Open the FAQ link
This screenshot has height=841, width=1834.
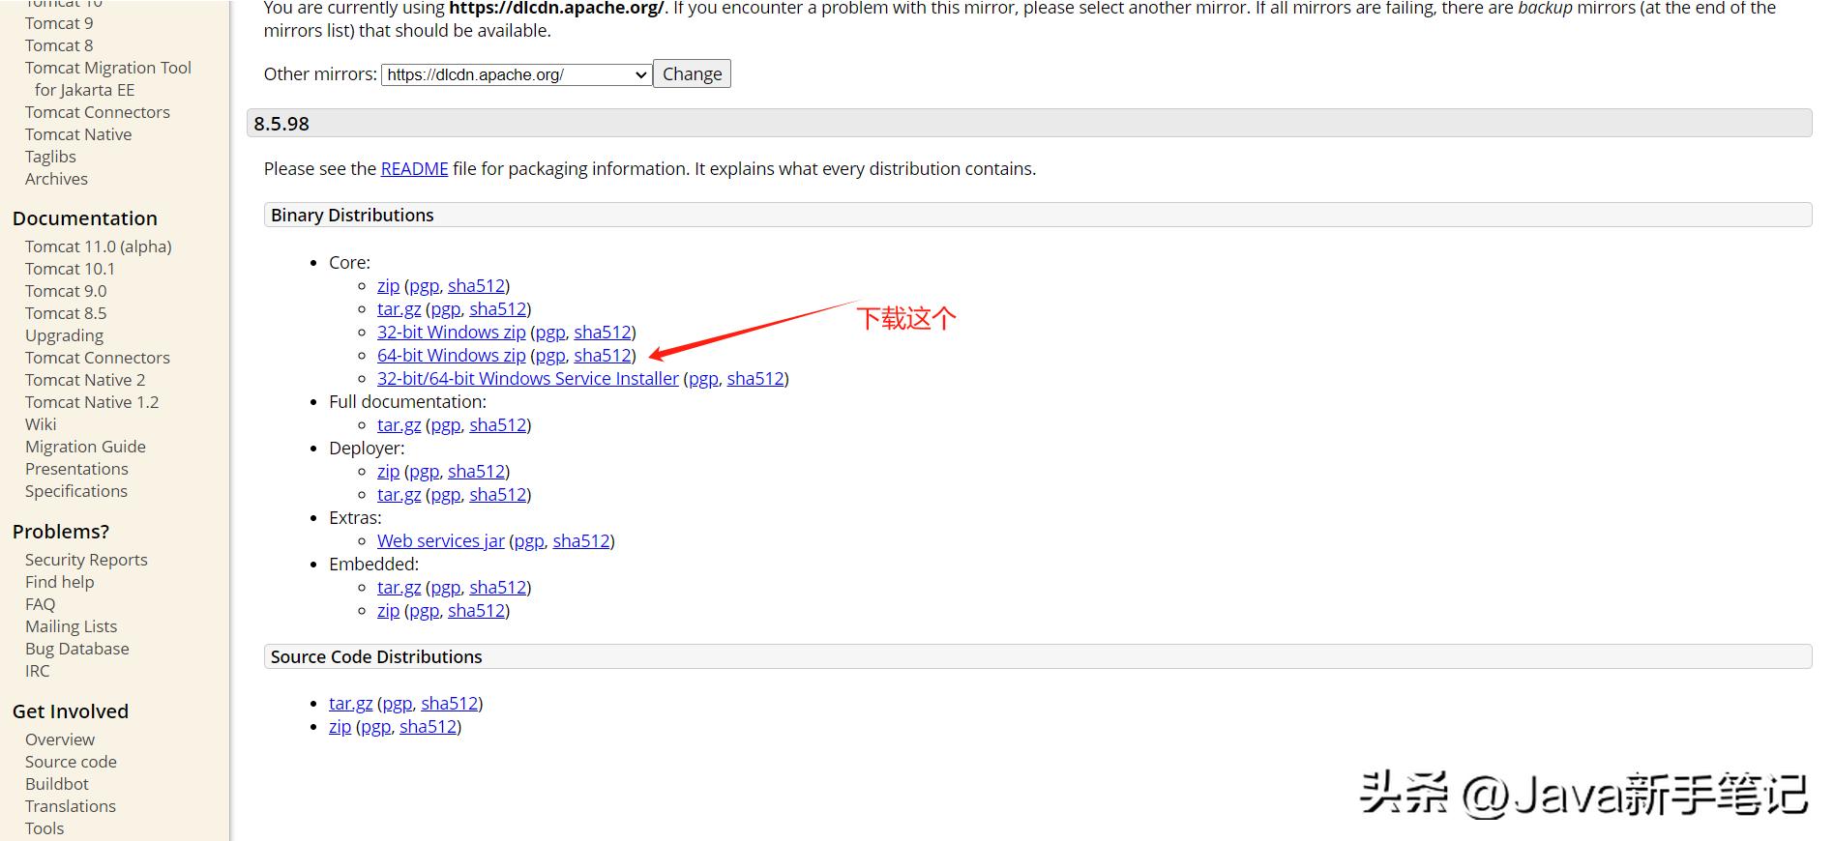point(40,604)
